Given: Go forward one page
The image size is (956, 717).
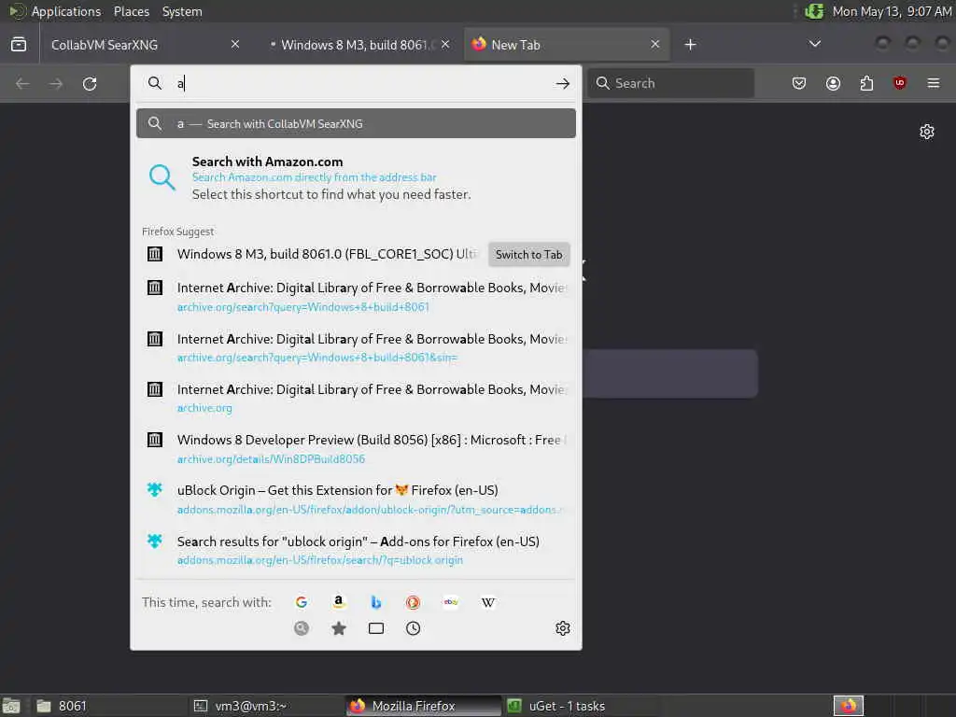Looking at the screenshot, I should point(56,83).
